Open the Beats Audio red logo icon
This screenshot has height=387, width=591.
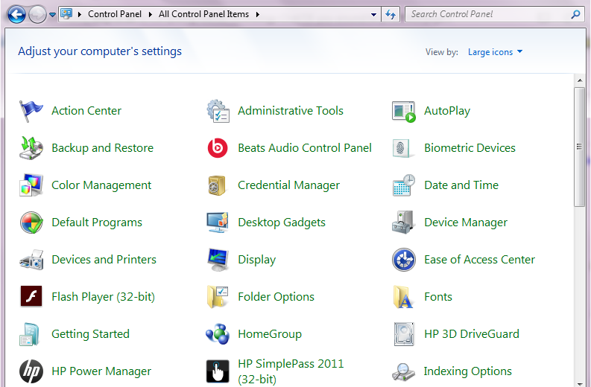pos(218,148)
